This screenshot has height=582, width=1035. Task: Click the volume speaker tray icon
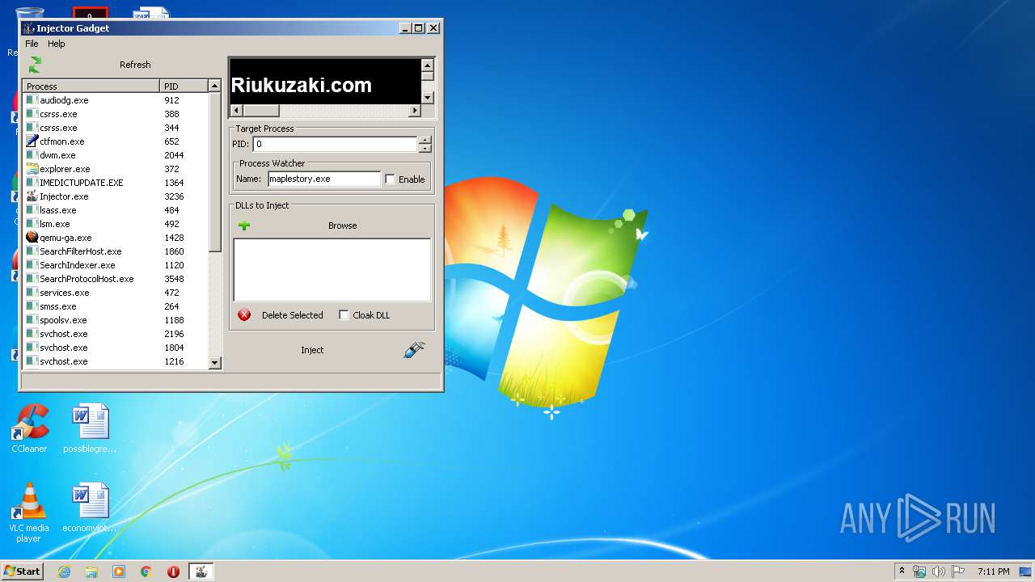pyautogui.click(x=939, y=571)
